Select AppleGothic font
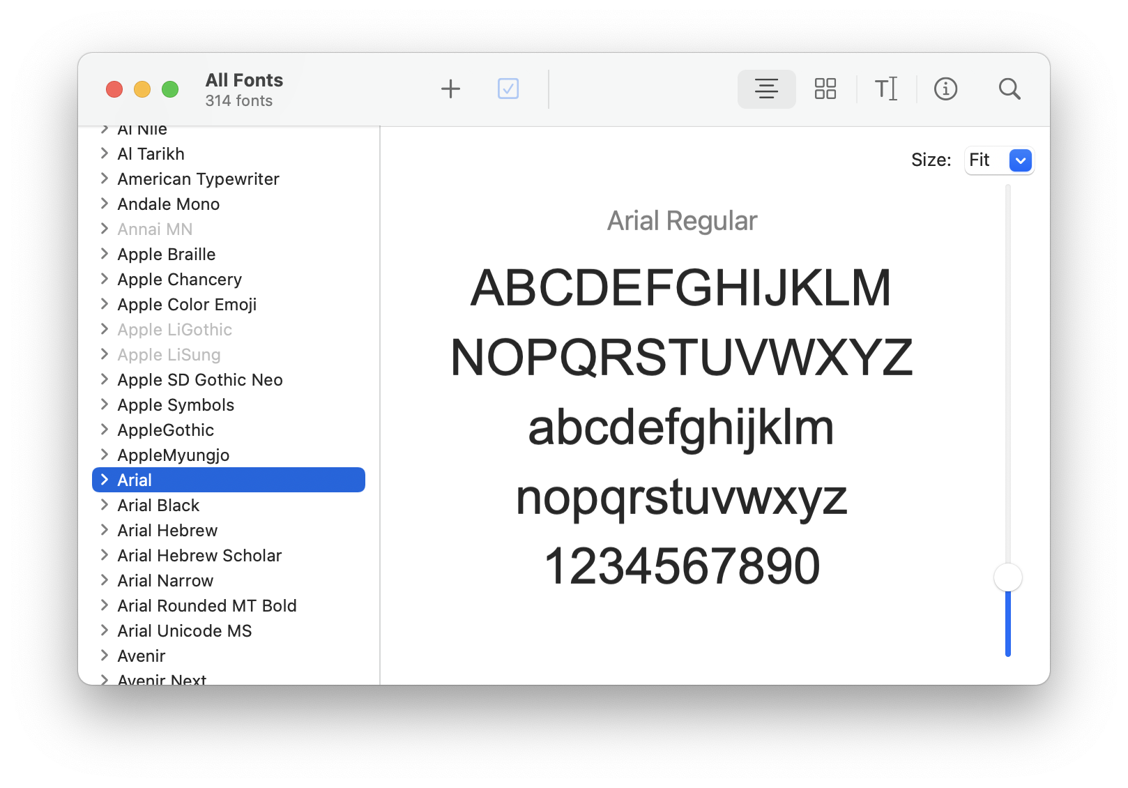Image resolution: width=1128 pixels, height=788 pixels. tap(229, 430)
